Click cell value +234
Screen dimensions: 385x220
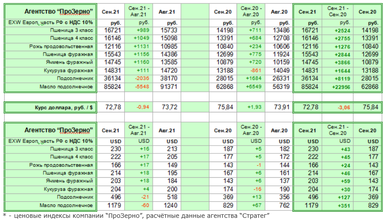[255, 47]
